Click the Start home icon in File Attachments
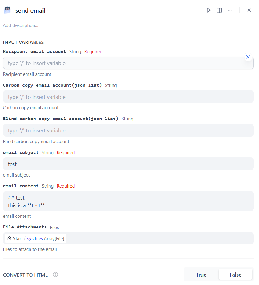The width and height of the screenshot is (259, 285). (9, 239)
